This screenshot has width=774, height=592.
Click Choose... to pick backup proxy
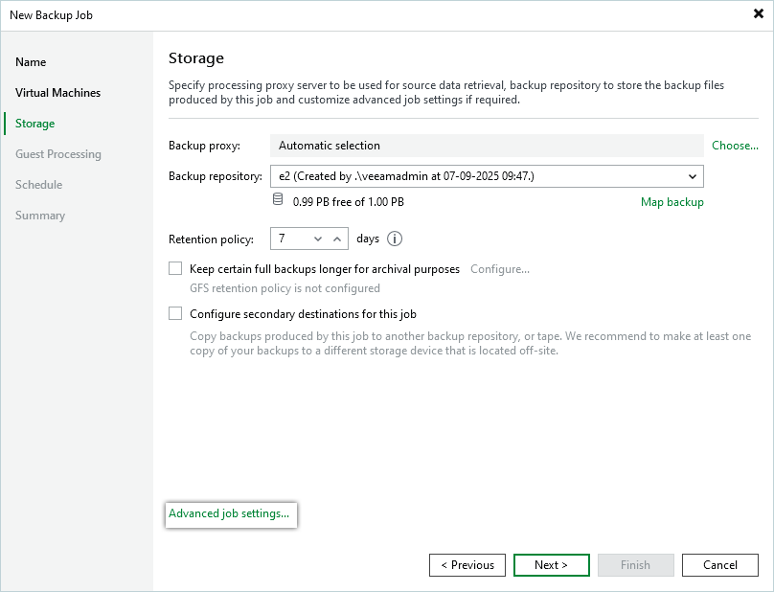click(735, 146)
